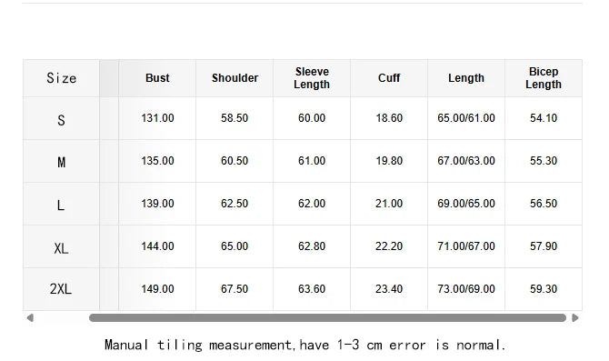The image size is (609, 361).
Task: Select the Bust column header
Action: 157,78
